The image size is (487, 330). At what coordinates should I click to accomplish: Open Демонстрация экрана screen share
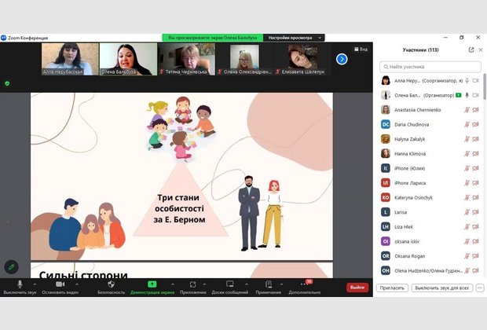(x=152, y=284)
